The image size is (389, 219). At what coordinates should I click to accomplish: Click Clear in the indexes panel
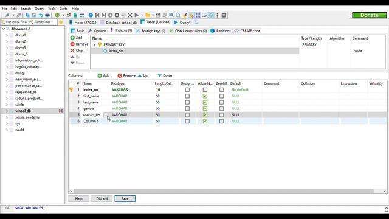[x=77, y=50]
